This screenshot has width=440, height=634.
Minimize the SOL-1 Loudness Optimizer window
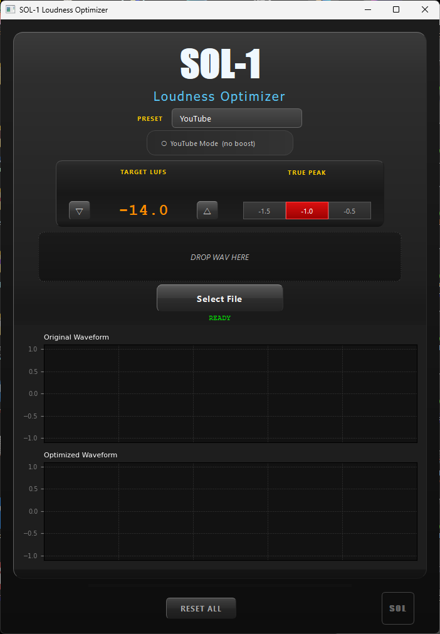tap(367, 10)
